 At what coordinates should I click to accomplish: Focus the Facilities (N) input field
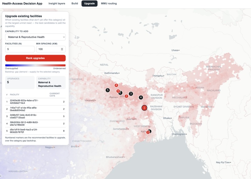20,49
